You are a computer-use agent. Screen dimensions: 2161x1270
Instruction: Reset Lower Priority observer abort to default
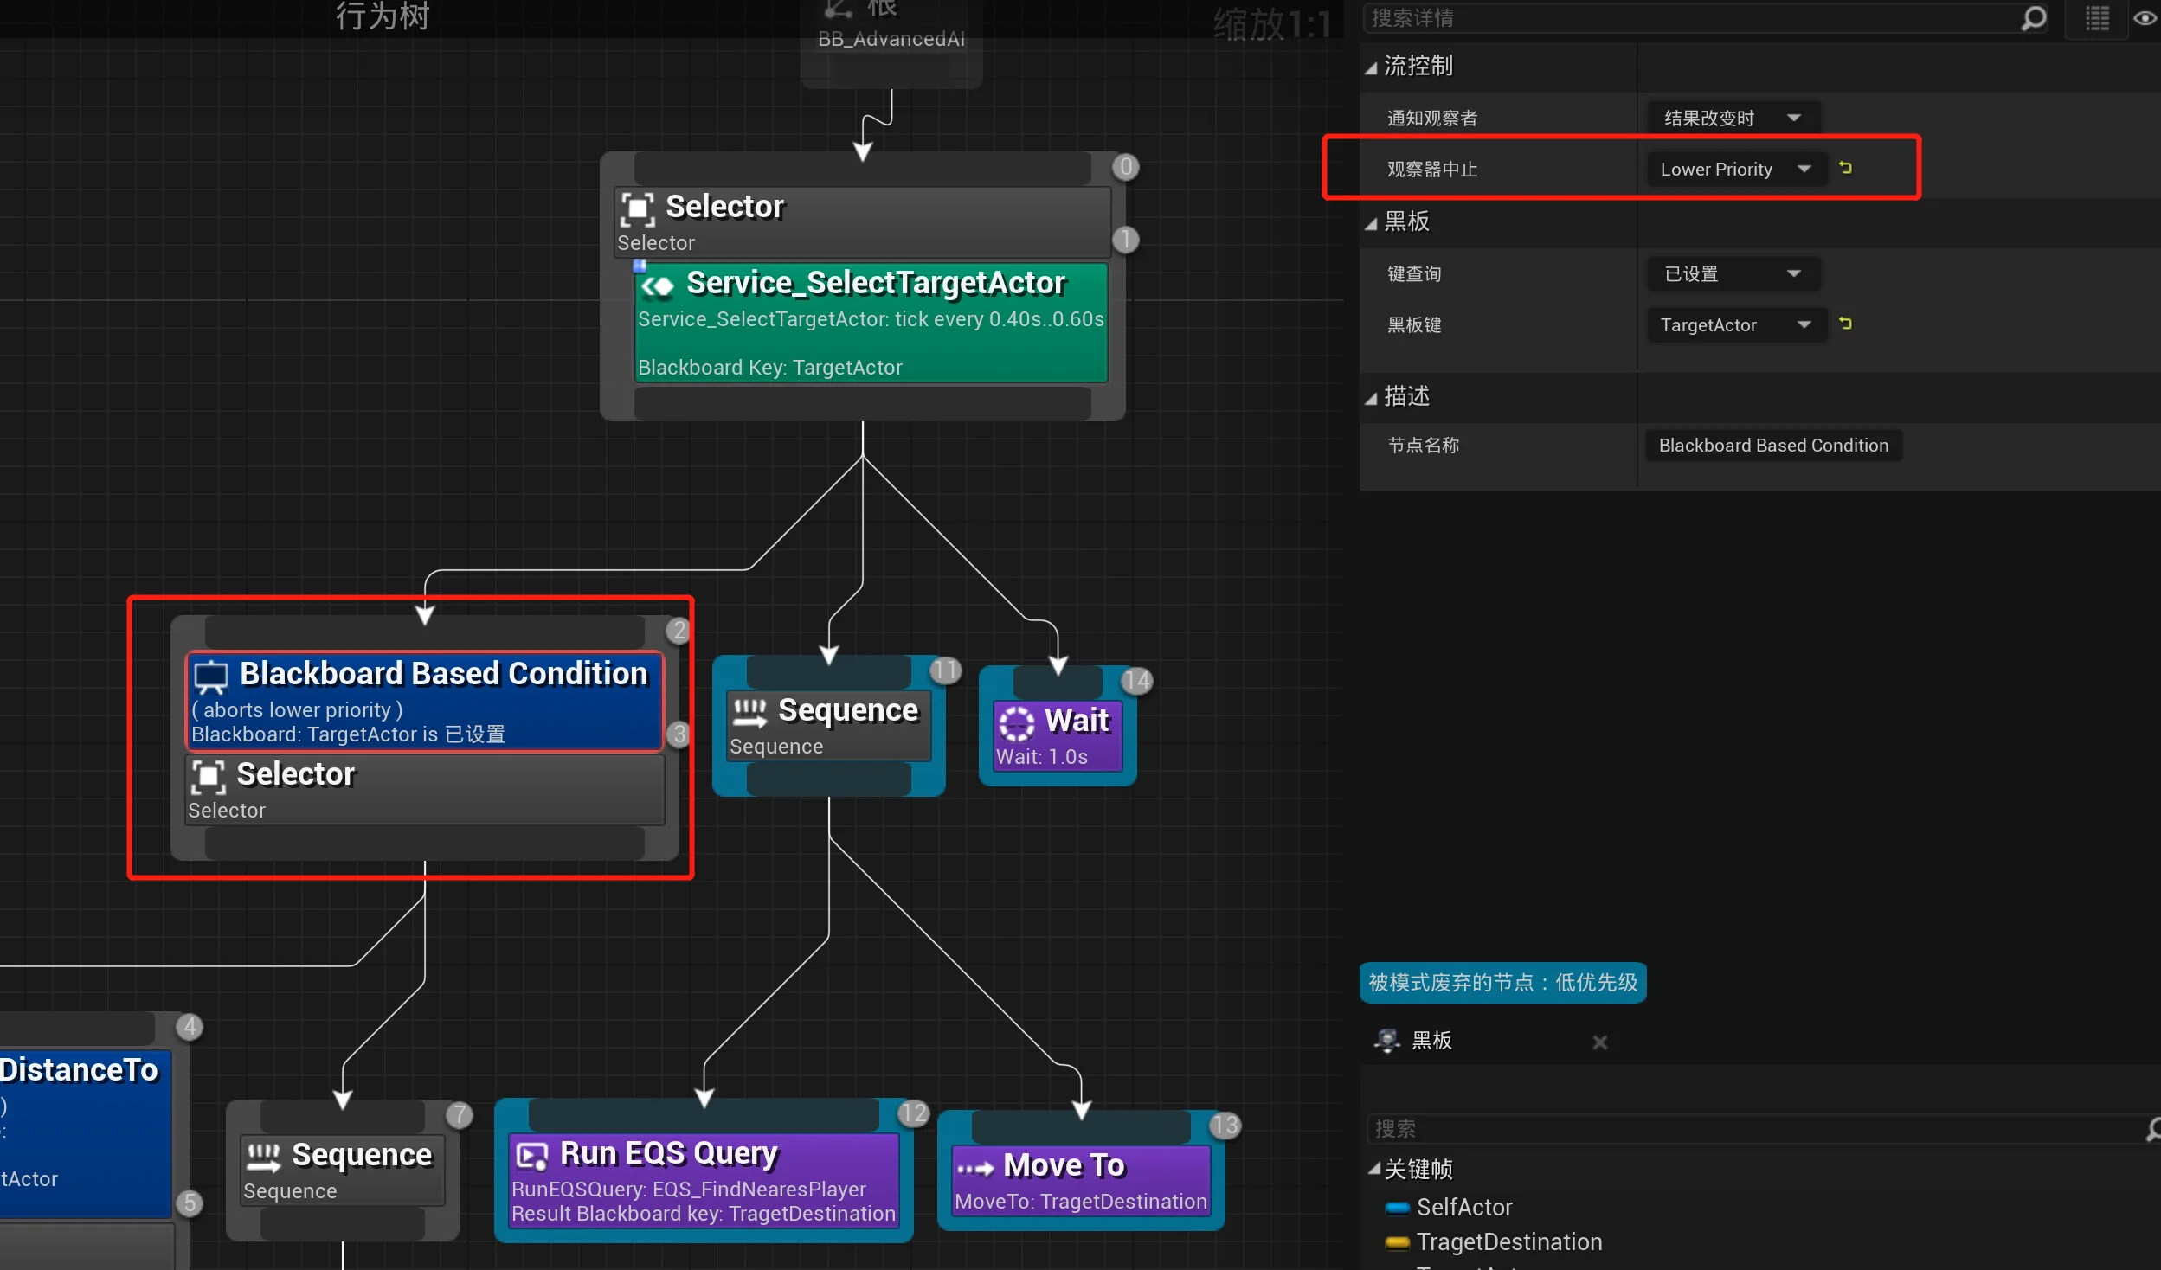point(1846,168)
